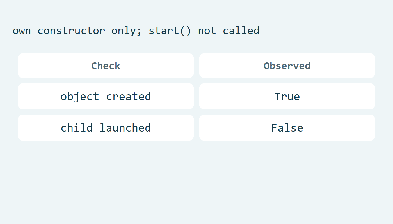
Task: Click the 'Observed' column header cell
Action: [x=287, y=66]
